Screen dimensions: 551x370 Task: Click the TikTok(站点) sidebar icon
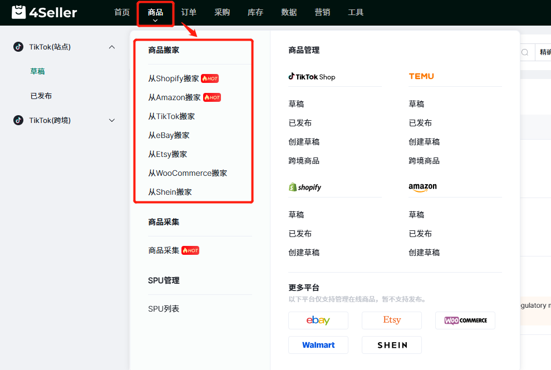click(x=18, y=47)
